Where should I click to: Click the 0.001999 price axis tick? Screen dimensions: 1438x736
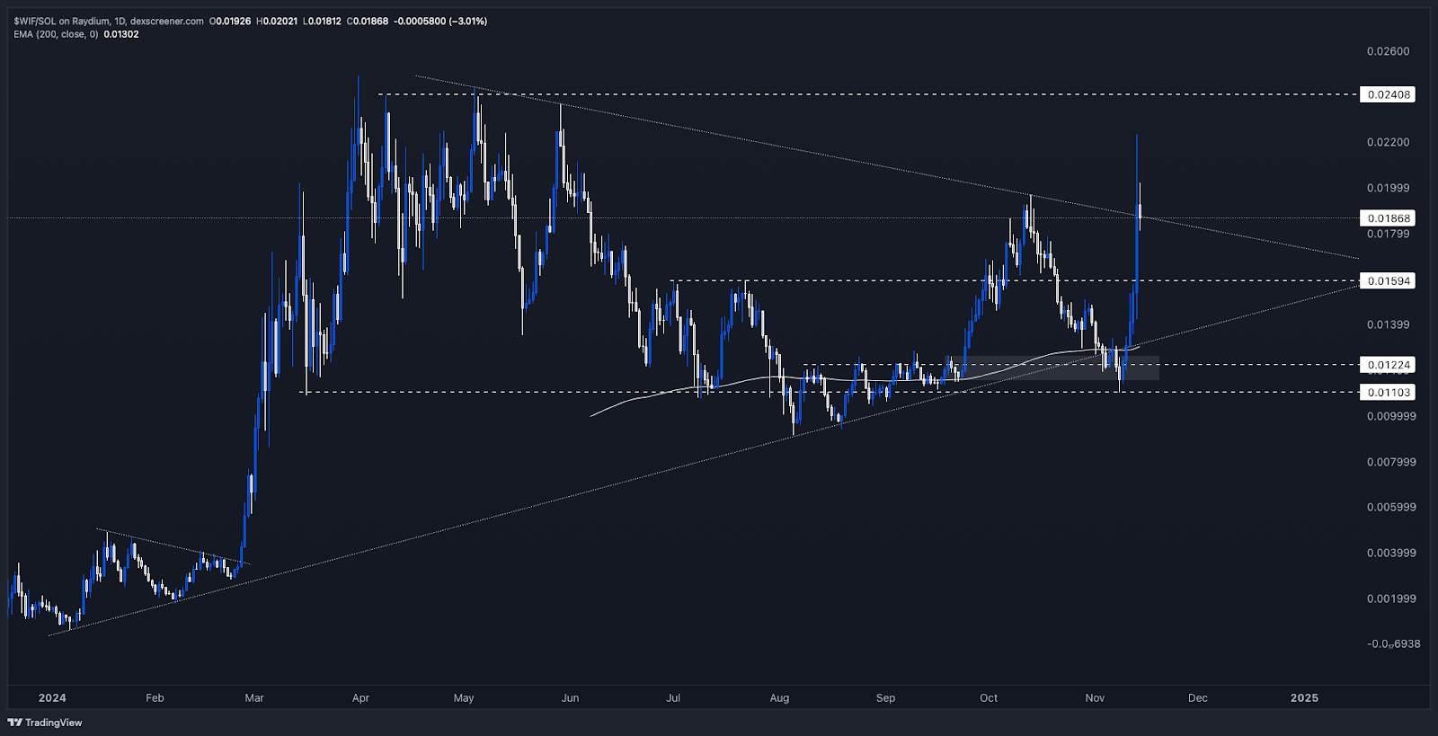point(1391,599)
